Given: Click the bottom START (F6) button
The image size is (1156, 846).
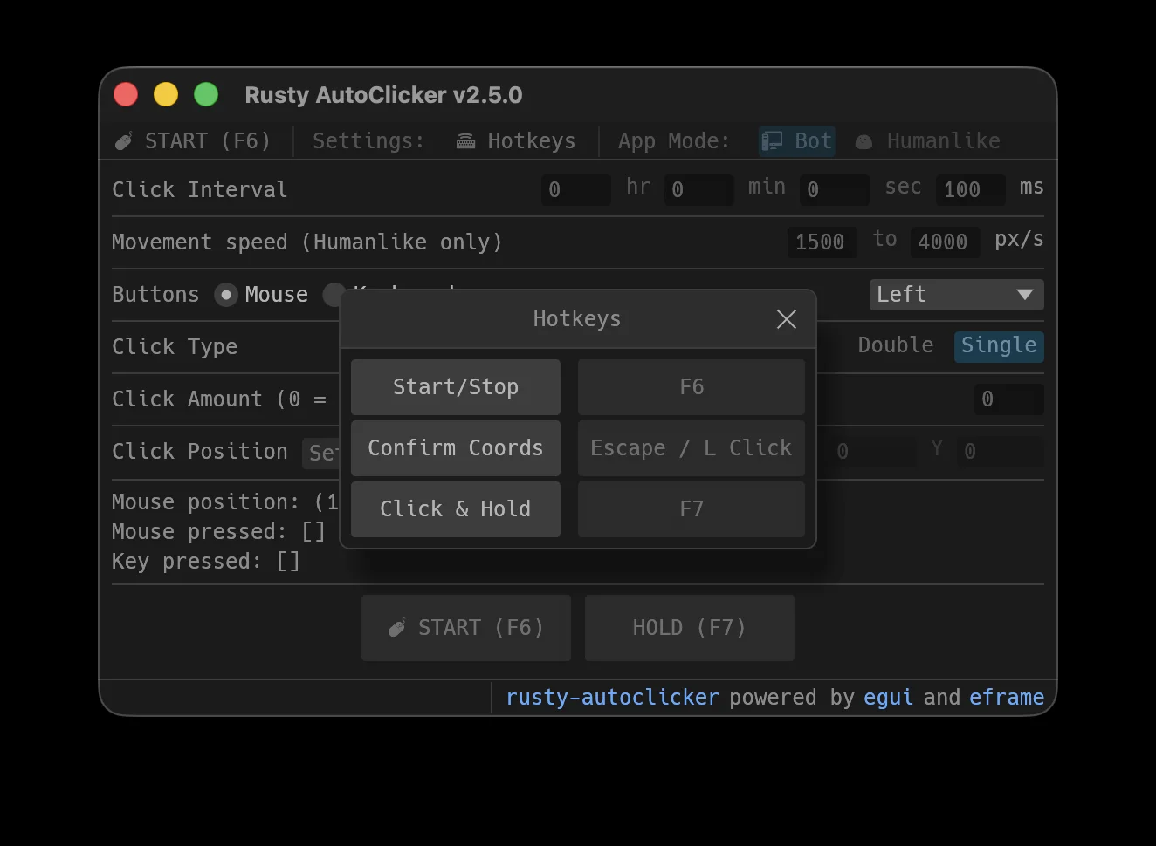Looking at the screenshot, I should [x=466, y=628].
